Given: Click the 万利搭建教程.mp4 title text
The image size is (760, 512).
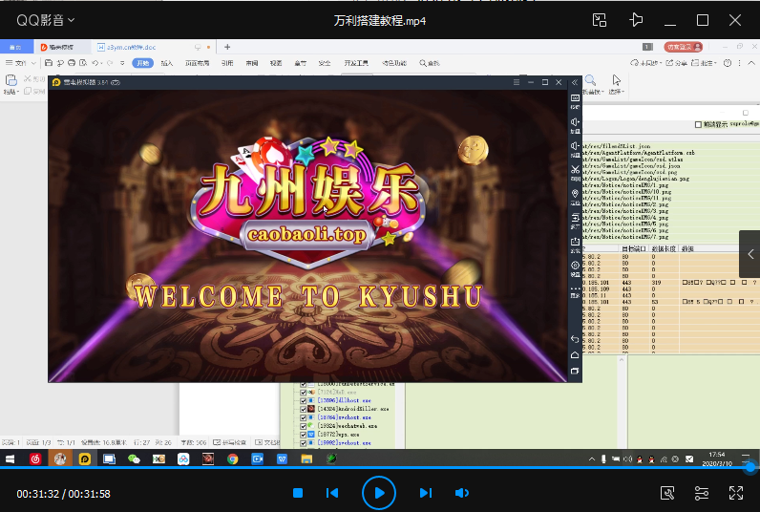Looking at the screenshot, I should pyautogui.click(x=380, y=20).
